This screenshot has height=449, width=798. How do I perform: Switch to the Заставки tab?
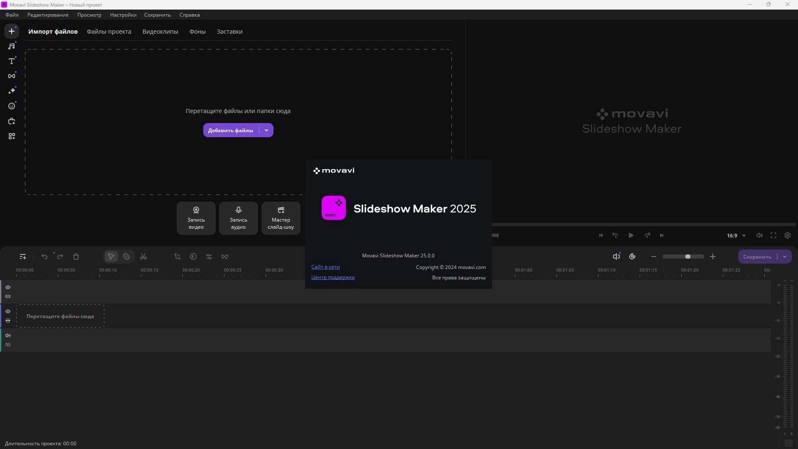click(x=229, y=32)
